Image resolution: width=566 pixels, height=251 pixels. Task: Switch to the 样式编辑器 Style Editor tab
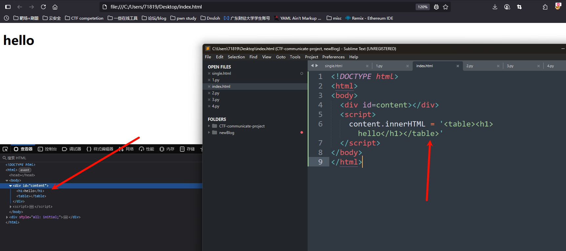tap(100, 149)
